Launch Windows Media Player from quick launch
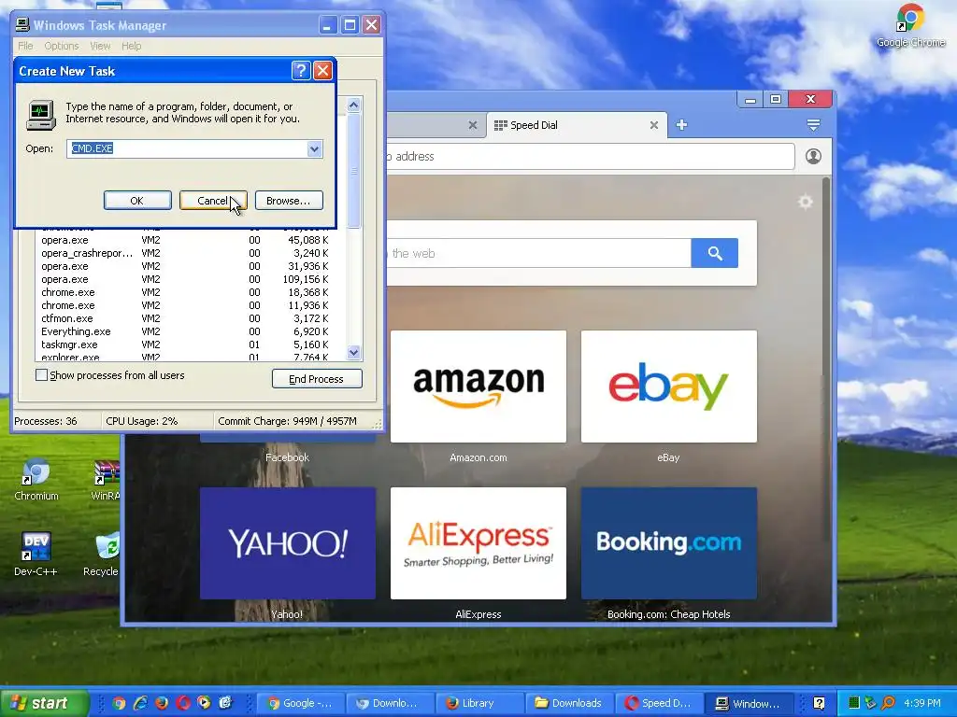The image size is (957, 717). (204, 703)
